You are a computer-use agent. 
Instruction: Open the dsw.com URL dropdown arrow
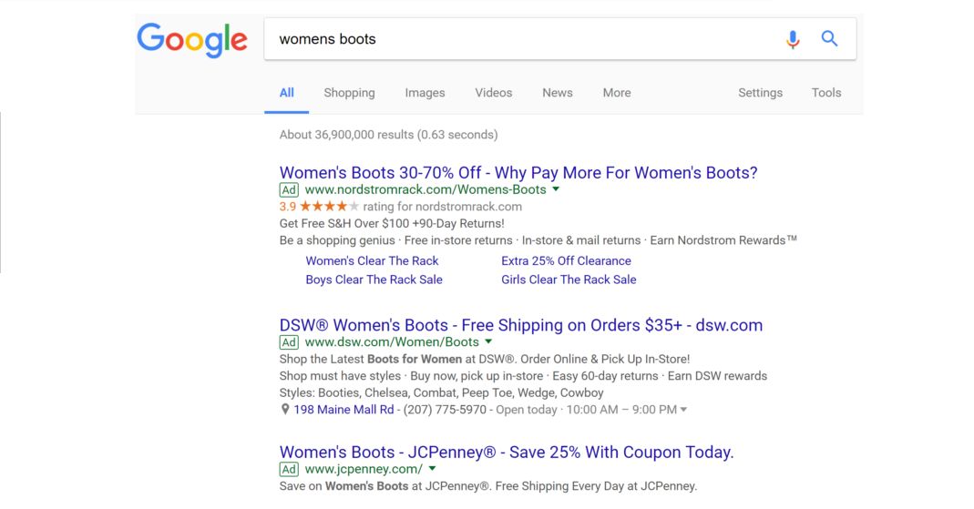(488, 342)
